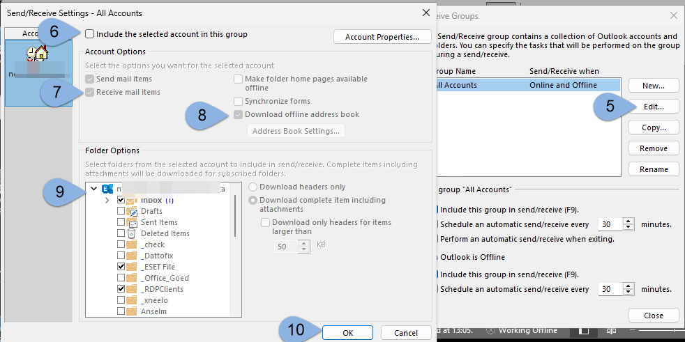The image size is (685, 342).
Task: Switch to Normal view in status bar
Action: [x=585, y=331]
